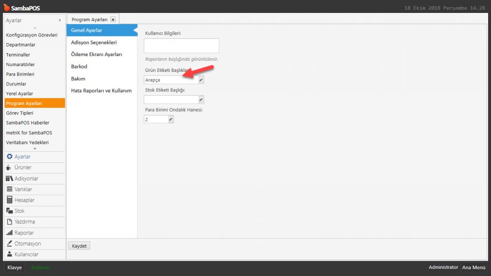491x276 pixels.
Task: Switch to Ödeme Ekranı Ayarları page
Action: tap(96, 55)
